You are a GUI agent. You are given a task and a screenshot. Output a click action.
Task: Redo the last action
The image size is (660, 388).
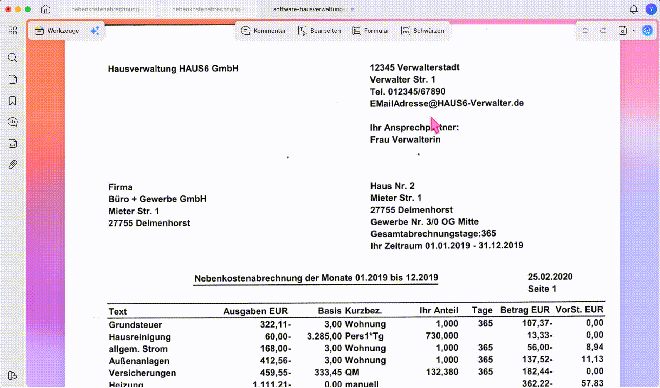point(603,31)
